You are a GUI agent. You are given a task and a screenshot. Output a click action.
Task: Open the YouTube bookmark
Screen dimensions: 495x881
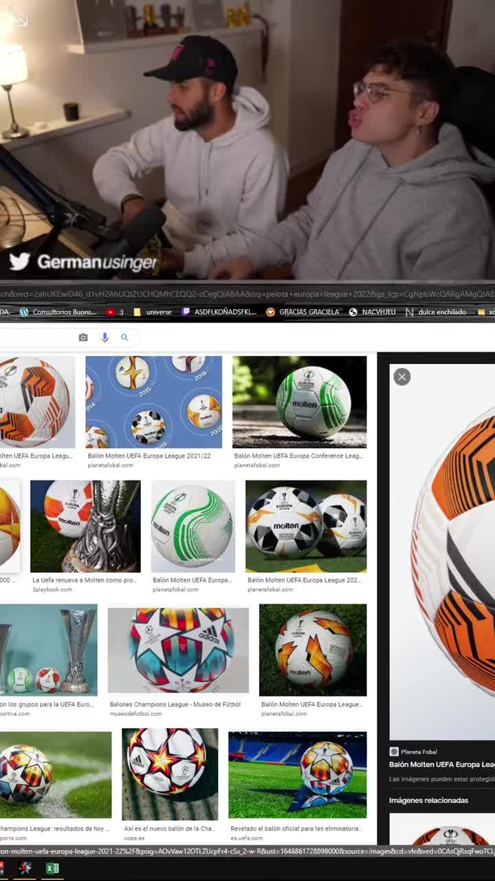pyautogui.click(x=115, y=312)
